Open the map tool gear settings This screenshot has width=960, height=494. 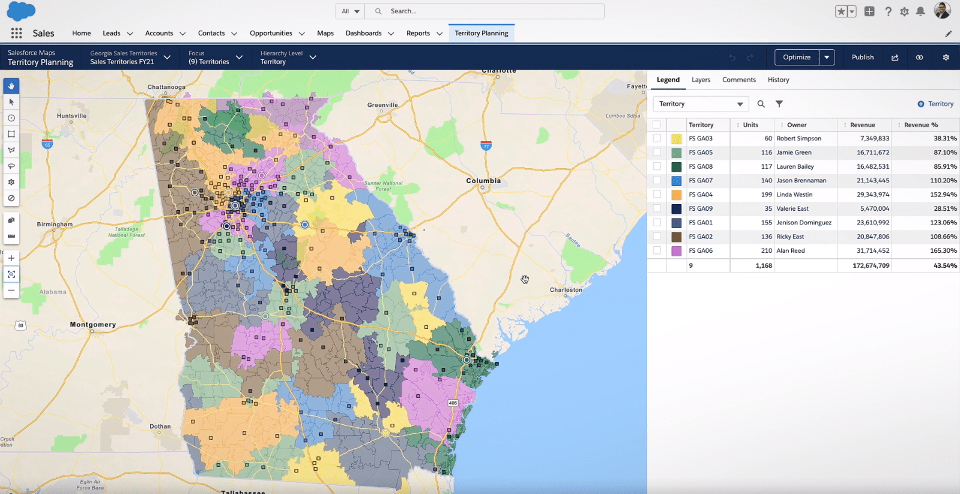coord(11,182)
